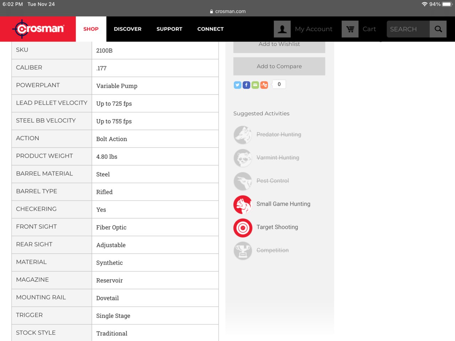Open the Cart link

point(369,29)
